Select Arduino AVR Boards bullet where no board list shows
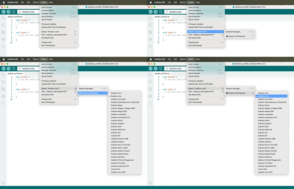 [x=240, y=36]
